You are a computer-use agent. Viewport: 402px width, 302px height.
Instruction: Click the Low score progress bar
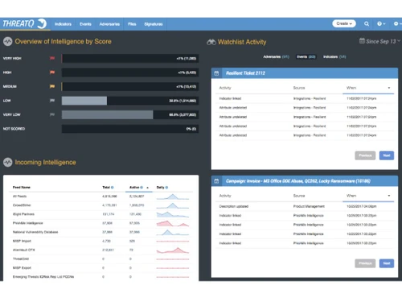[x=130, y=101]
